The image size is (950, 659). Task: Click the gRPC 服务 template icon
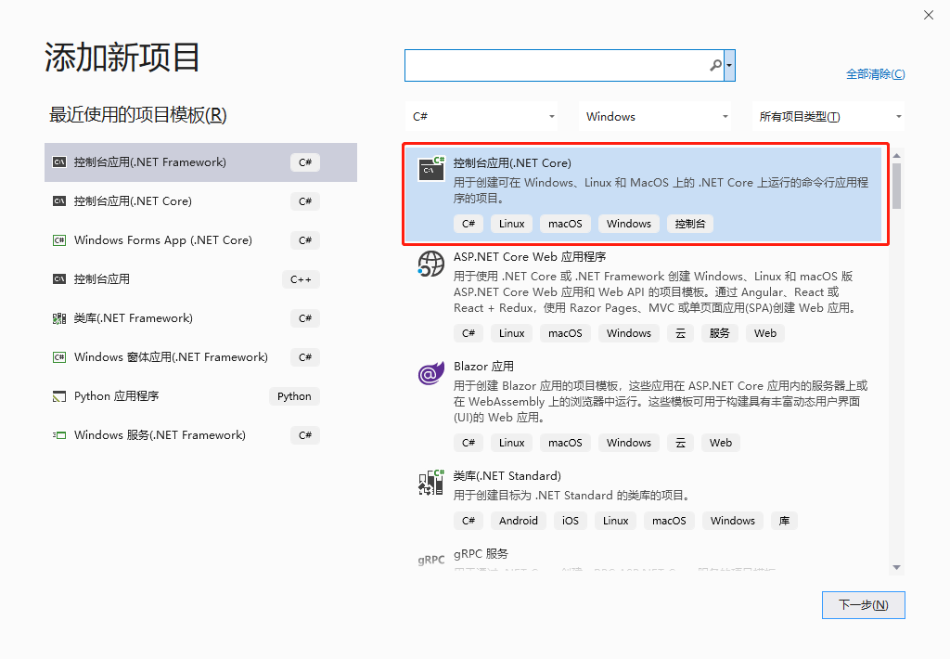click(x=430, y=559)
